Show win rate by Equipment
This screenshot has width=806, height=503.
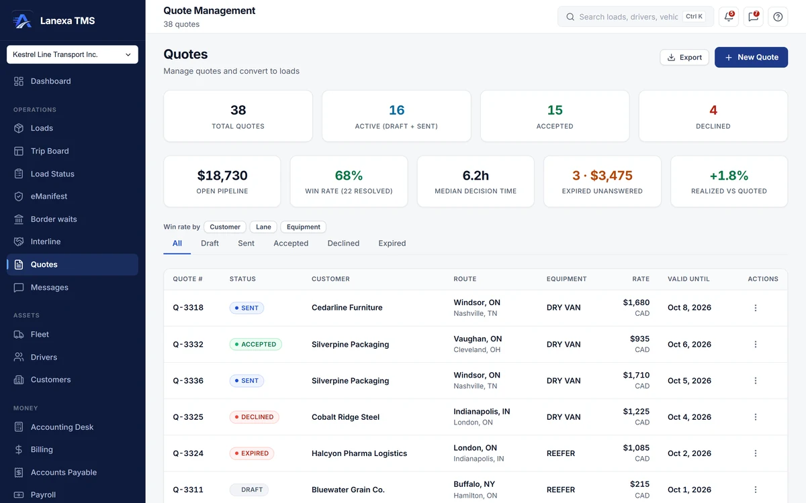point(304,227)
